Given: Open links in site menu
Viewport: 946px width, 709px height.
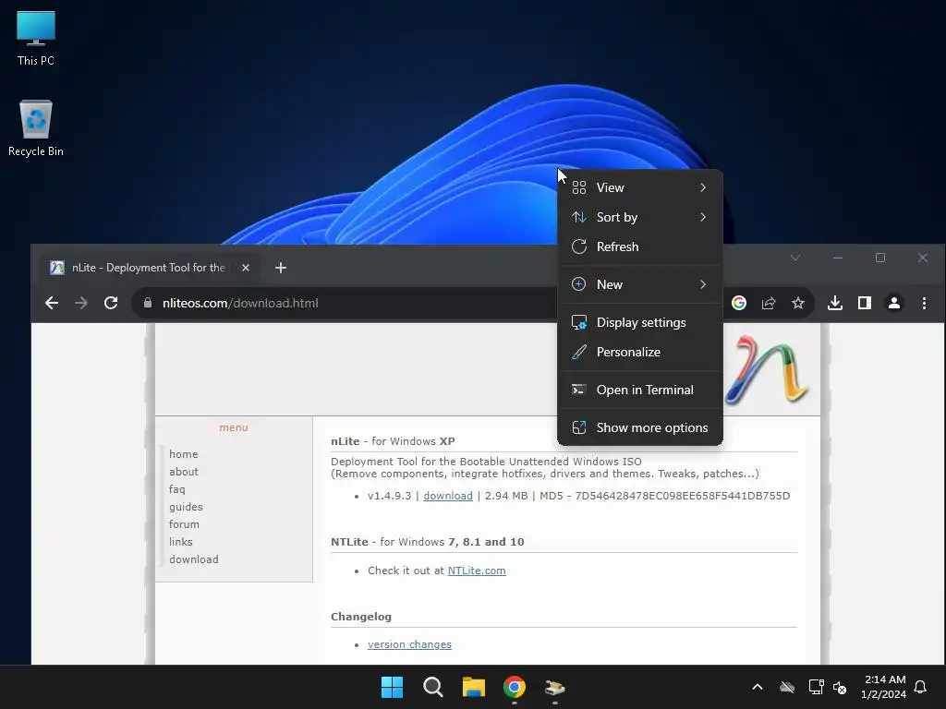Looking at the screenshot, I should [x=180, y=542].
